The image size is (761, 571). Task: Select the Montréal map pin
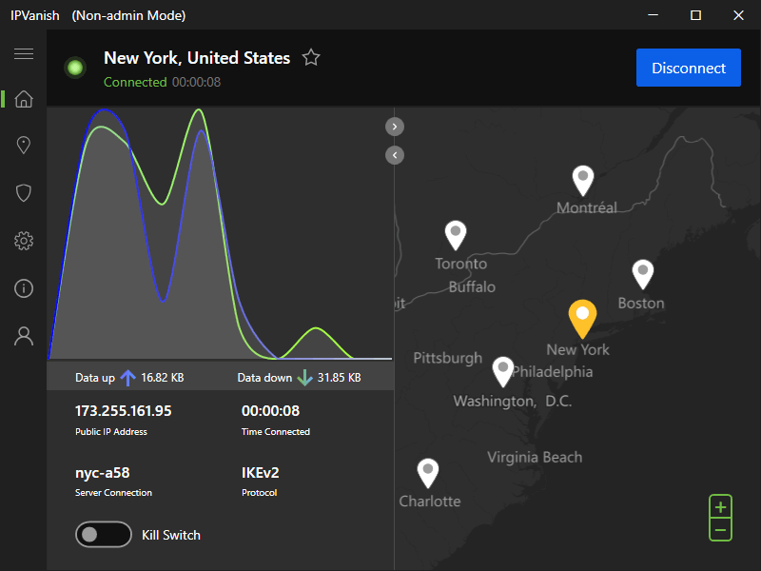click(583, 179)
